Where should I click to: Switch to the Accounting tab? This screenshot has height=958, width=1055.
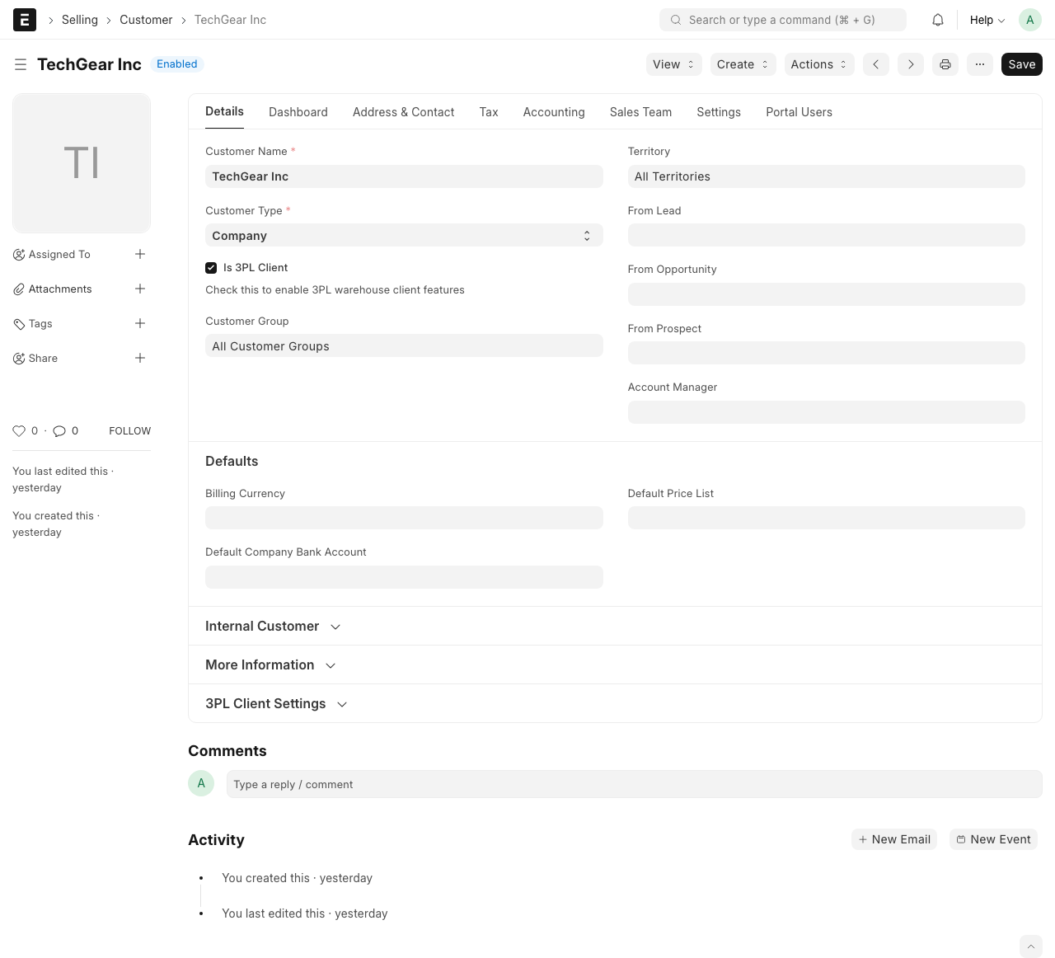click(553, 111)
